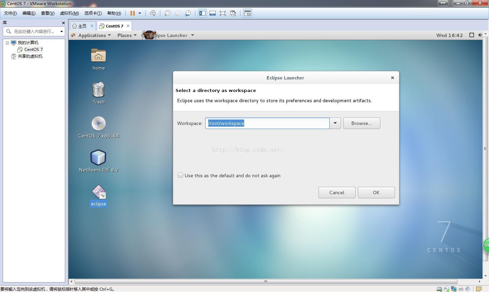Viewport: 489px width, 292px height.
Task: Open the 查看(V) menu
Action: (x=48, y=13)
